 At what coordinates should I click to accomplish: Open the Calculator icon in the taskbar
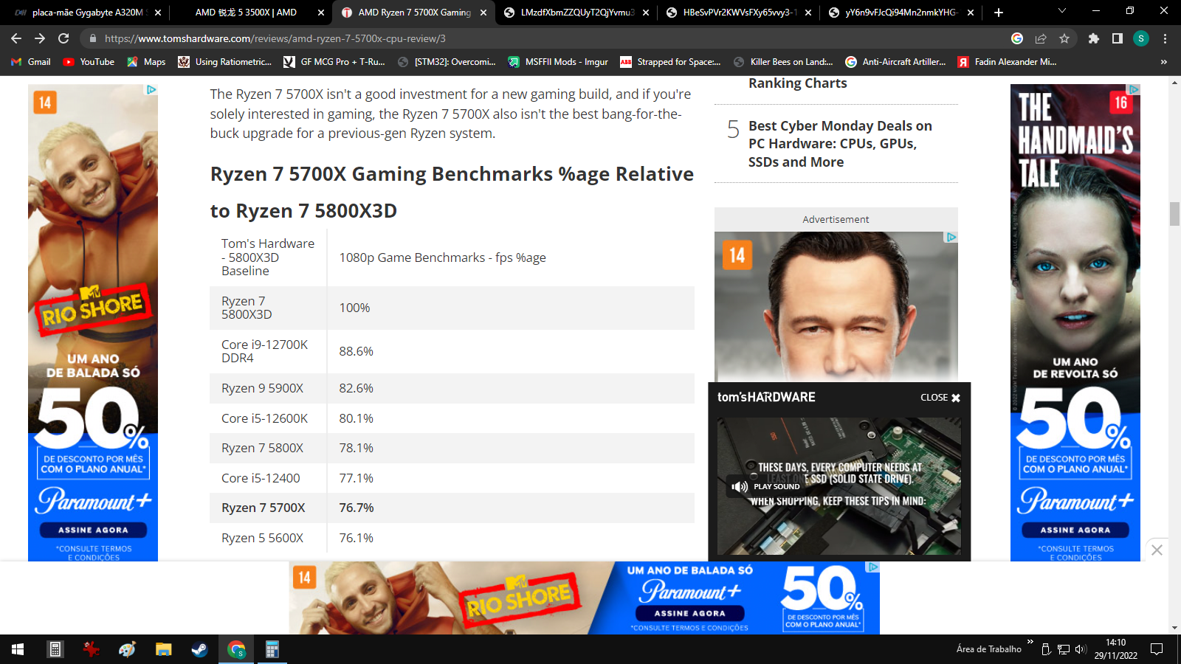272,649
